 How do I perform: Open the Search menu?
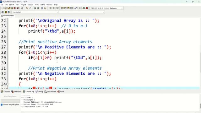(x=12, y=5)
